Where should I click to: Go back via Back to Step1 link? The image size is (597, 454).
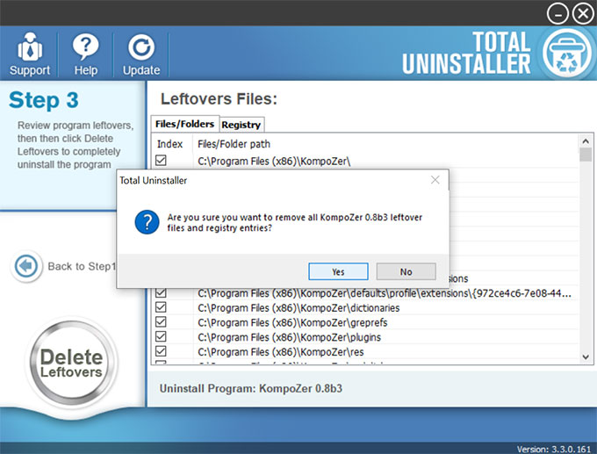pyautogui.click(x=82, y=266)
